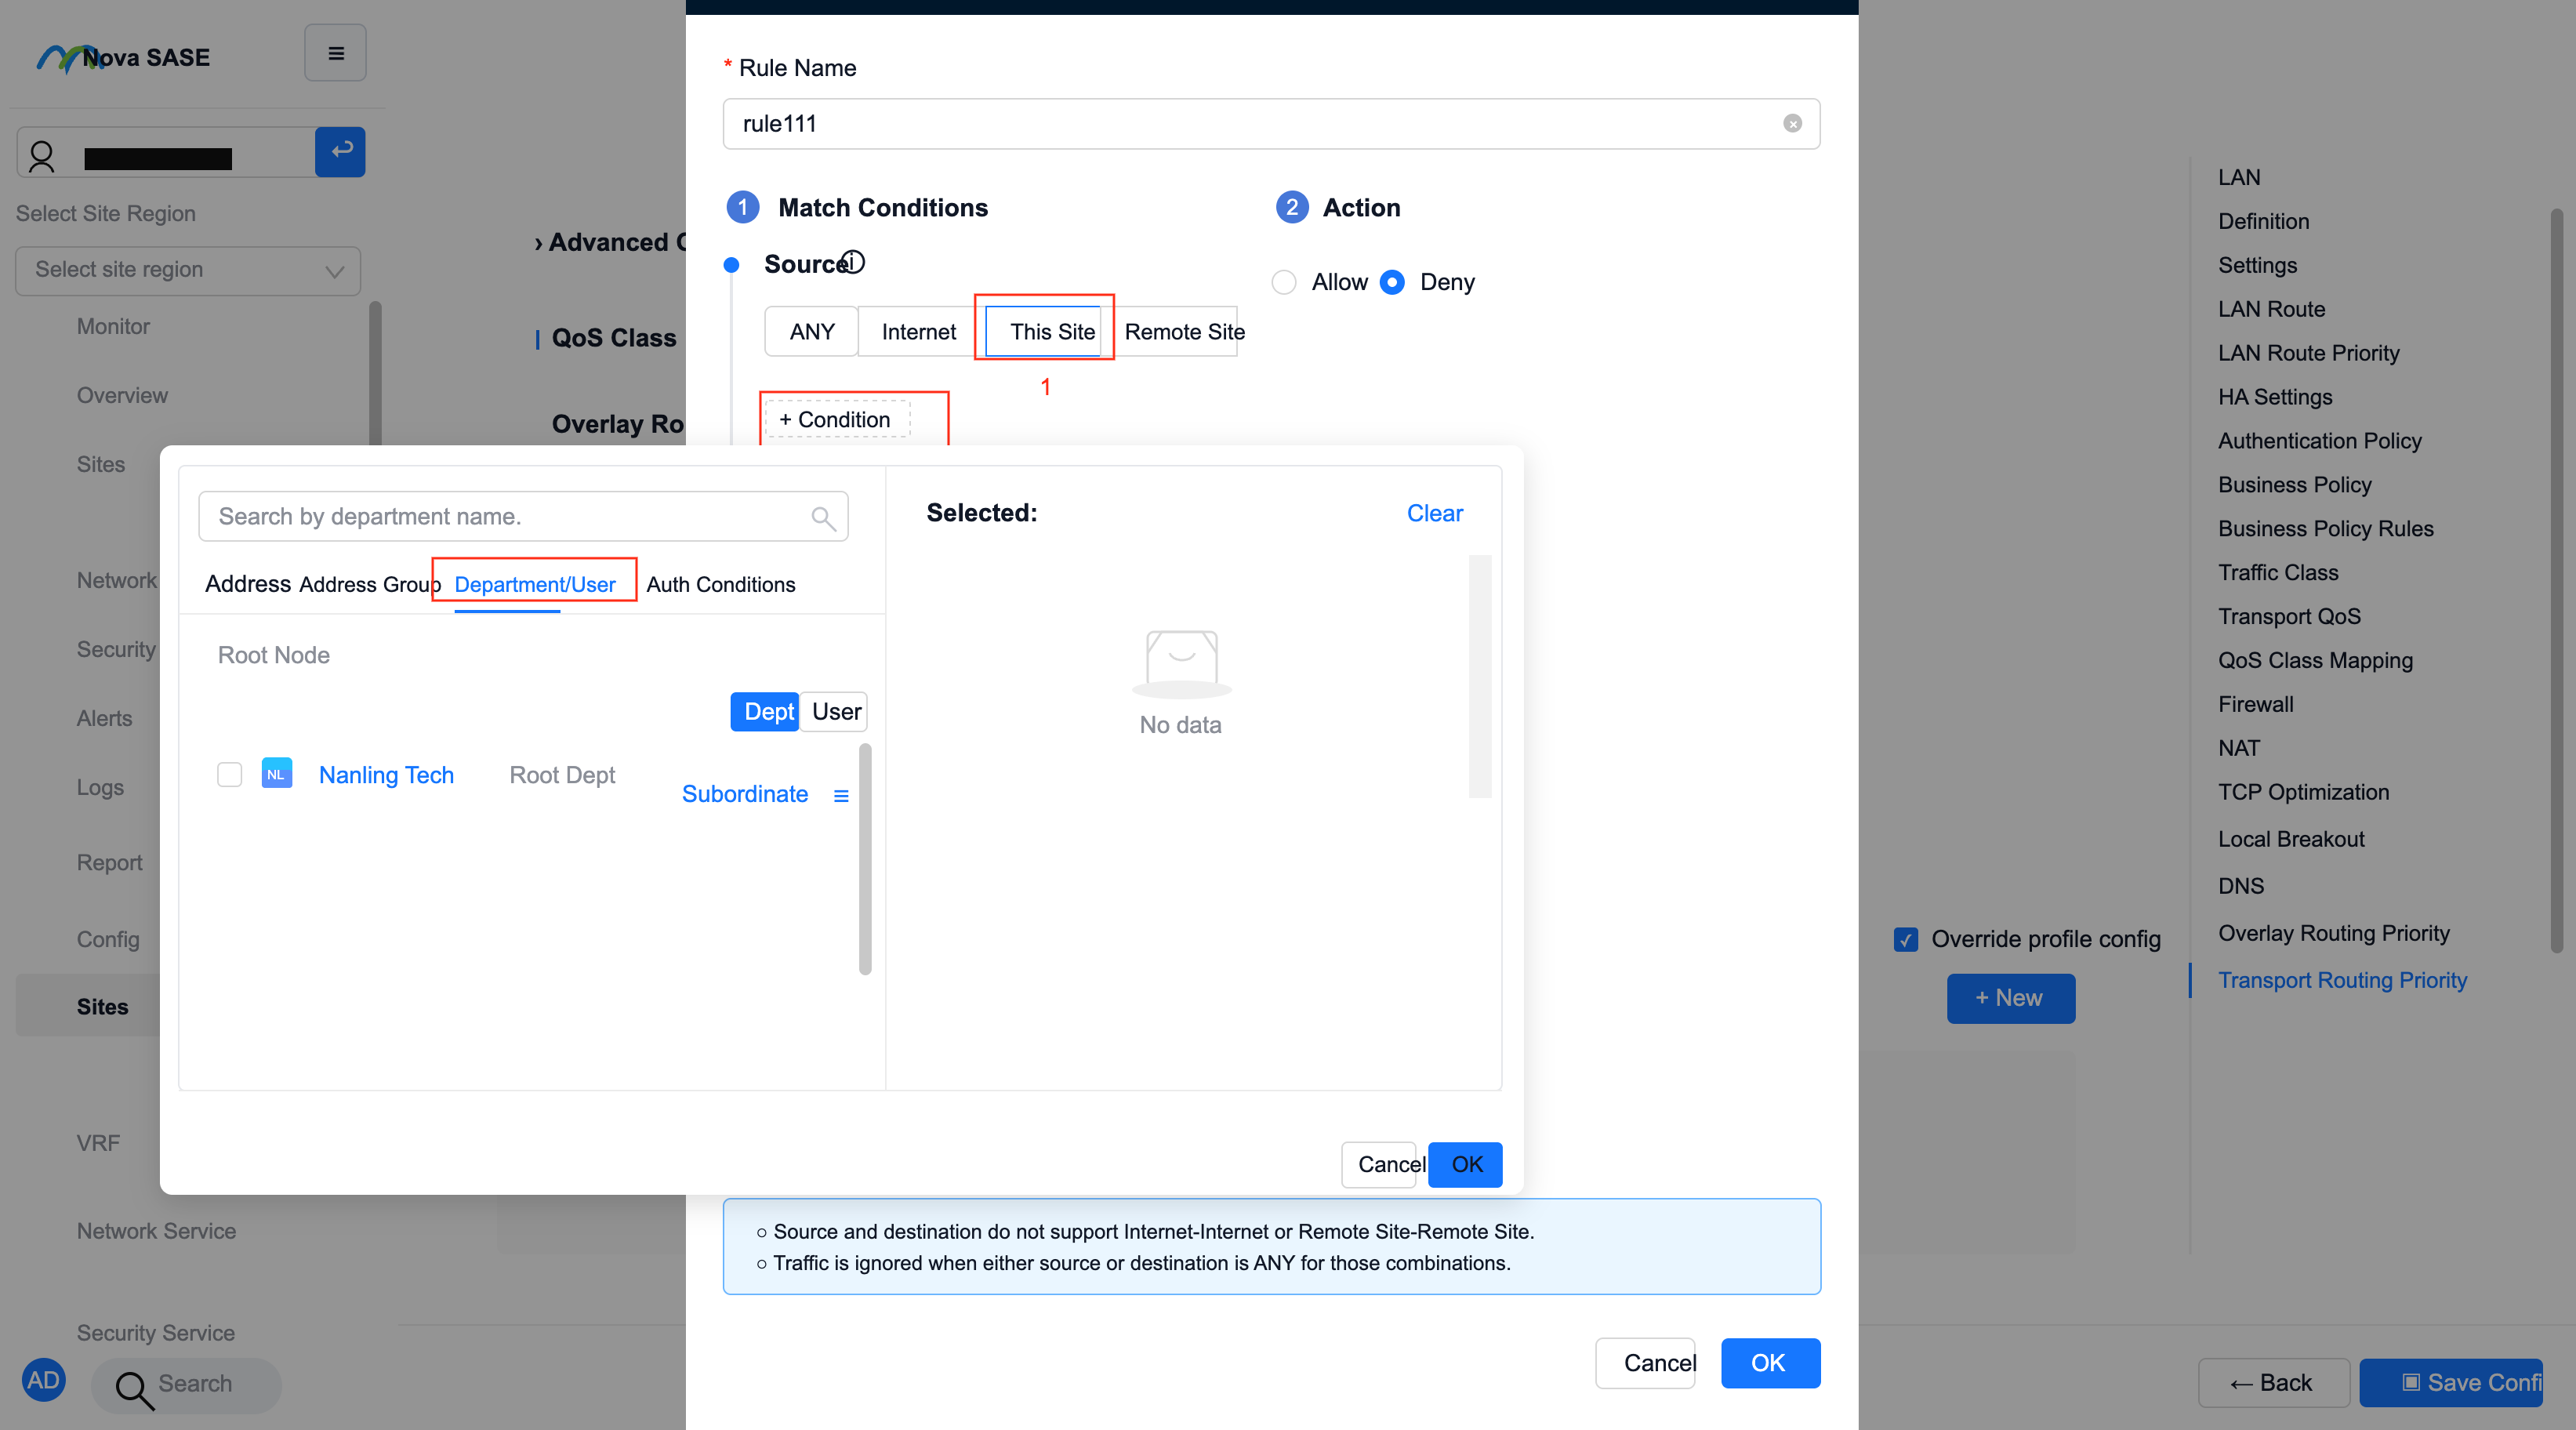Click the Nova SASE logo
The width and height of the screenshot is (2576, 1430).
pos(123,57)
